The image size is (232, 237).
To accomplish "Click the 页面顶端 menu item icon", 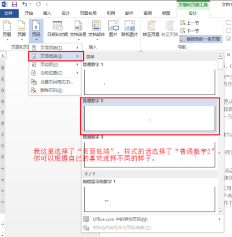I will 34,48.
